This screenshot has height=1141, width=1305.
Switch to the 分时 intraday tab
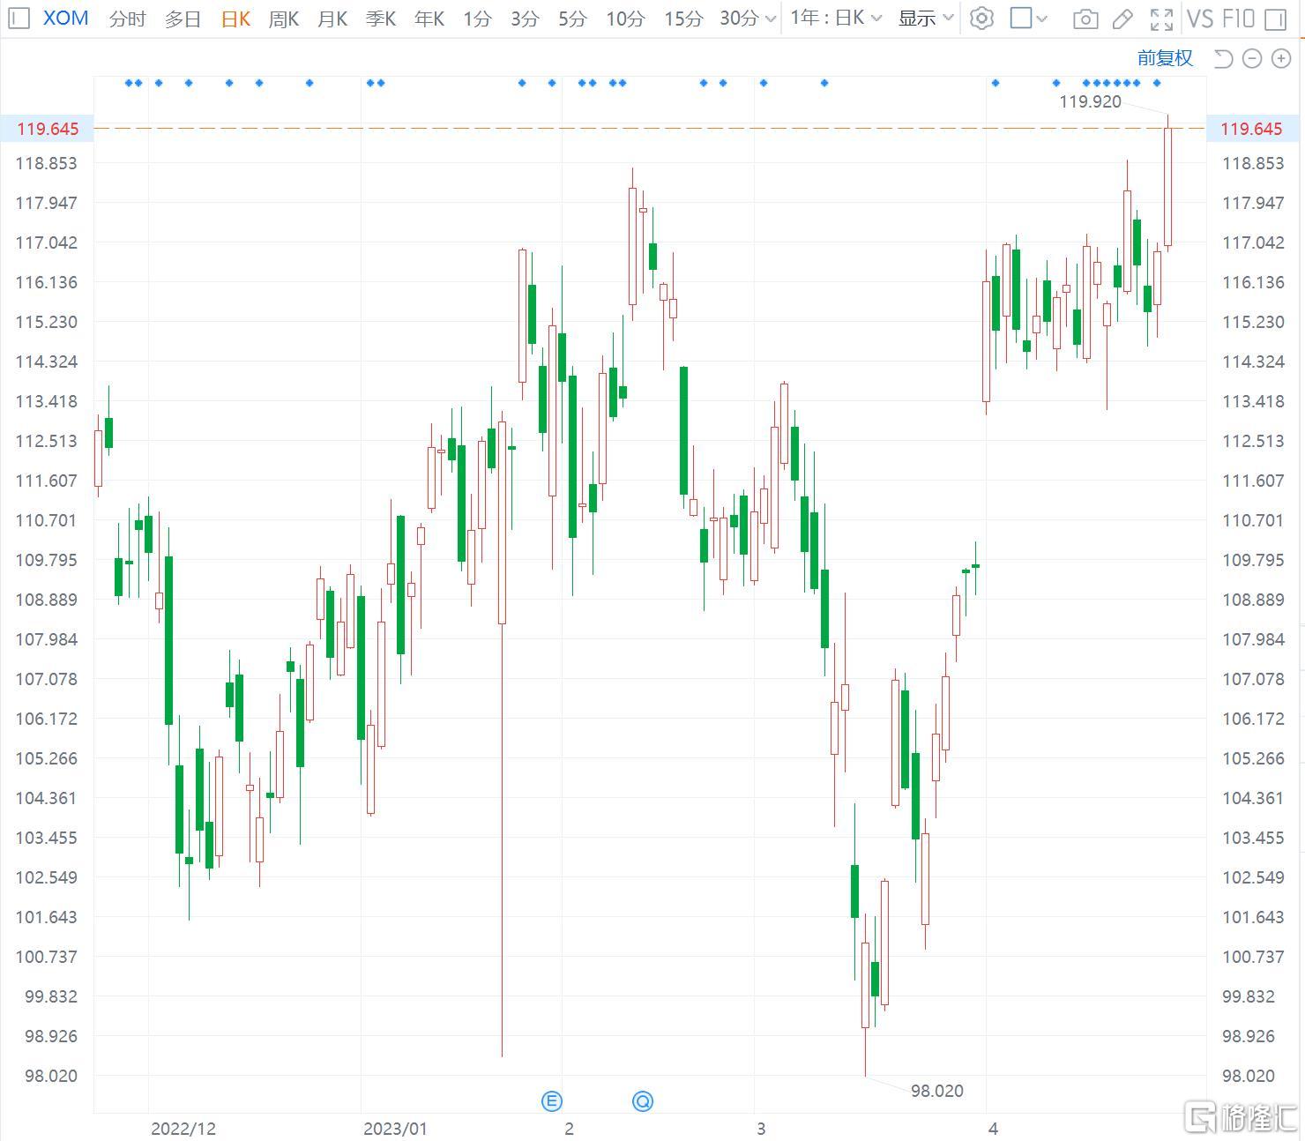127,18
